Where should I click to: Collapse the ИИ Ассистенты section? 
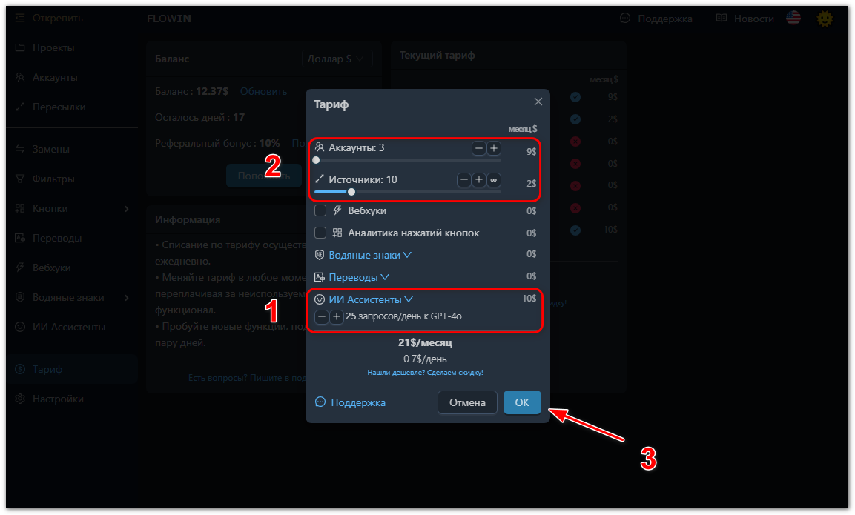click(x=371, y=299)
